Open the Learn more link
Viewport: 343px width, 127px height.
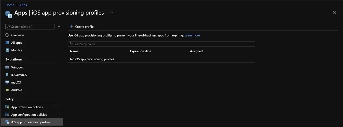192,35
